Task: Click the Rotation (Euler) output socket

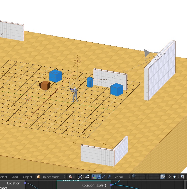Action: [111, 185]
